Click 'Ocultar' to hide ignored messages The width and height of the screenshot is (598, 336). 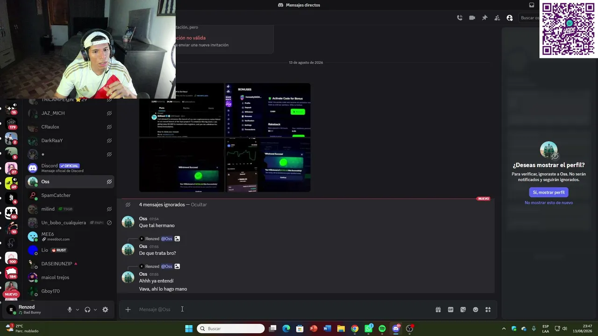[199, 204]
